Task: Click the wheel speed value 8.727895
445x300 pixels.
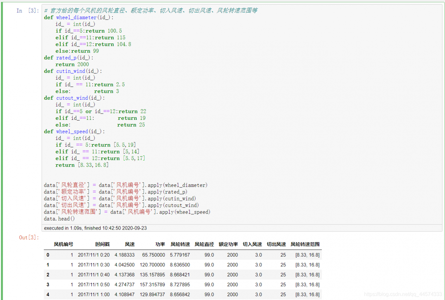Action: click(180, 284)
